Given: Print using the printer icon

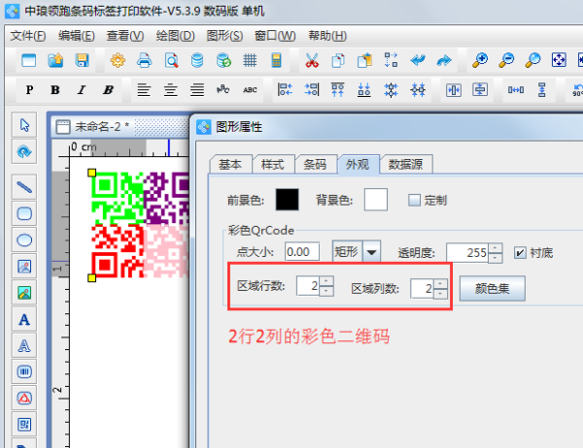Looking at the screenshot, I should [x=144, y=60].
